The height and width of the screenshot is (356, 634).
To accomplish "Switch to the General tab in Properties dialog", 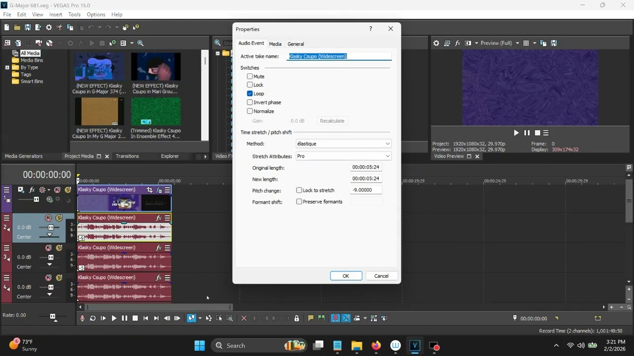I will click(x=296, y=44).
